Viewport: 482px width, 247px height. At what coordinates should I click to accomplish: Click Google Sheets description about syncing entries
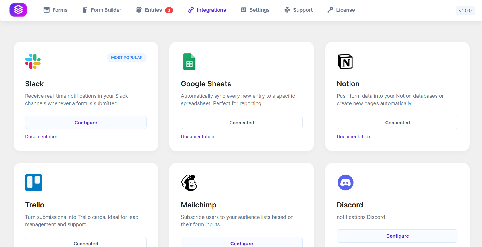[238, 100]
